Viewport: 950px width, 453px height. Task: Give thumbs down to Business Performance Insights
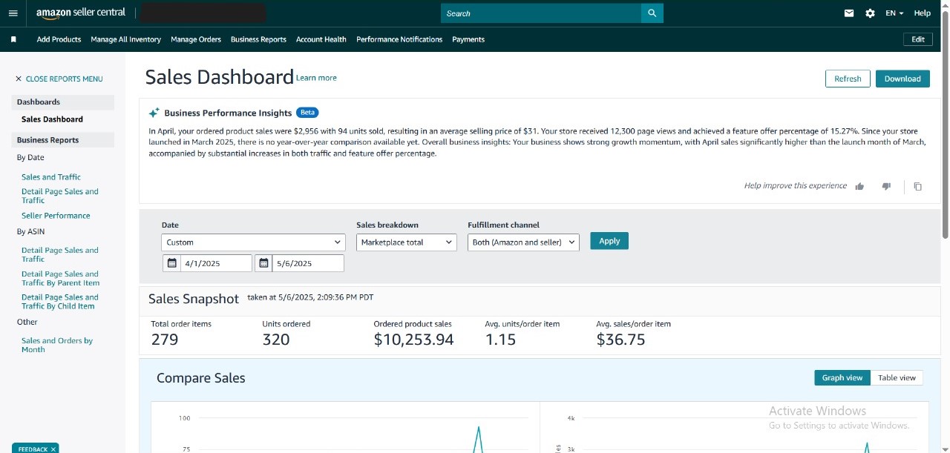point(886,186)
